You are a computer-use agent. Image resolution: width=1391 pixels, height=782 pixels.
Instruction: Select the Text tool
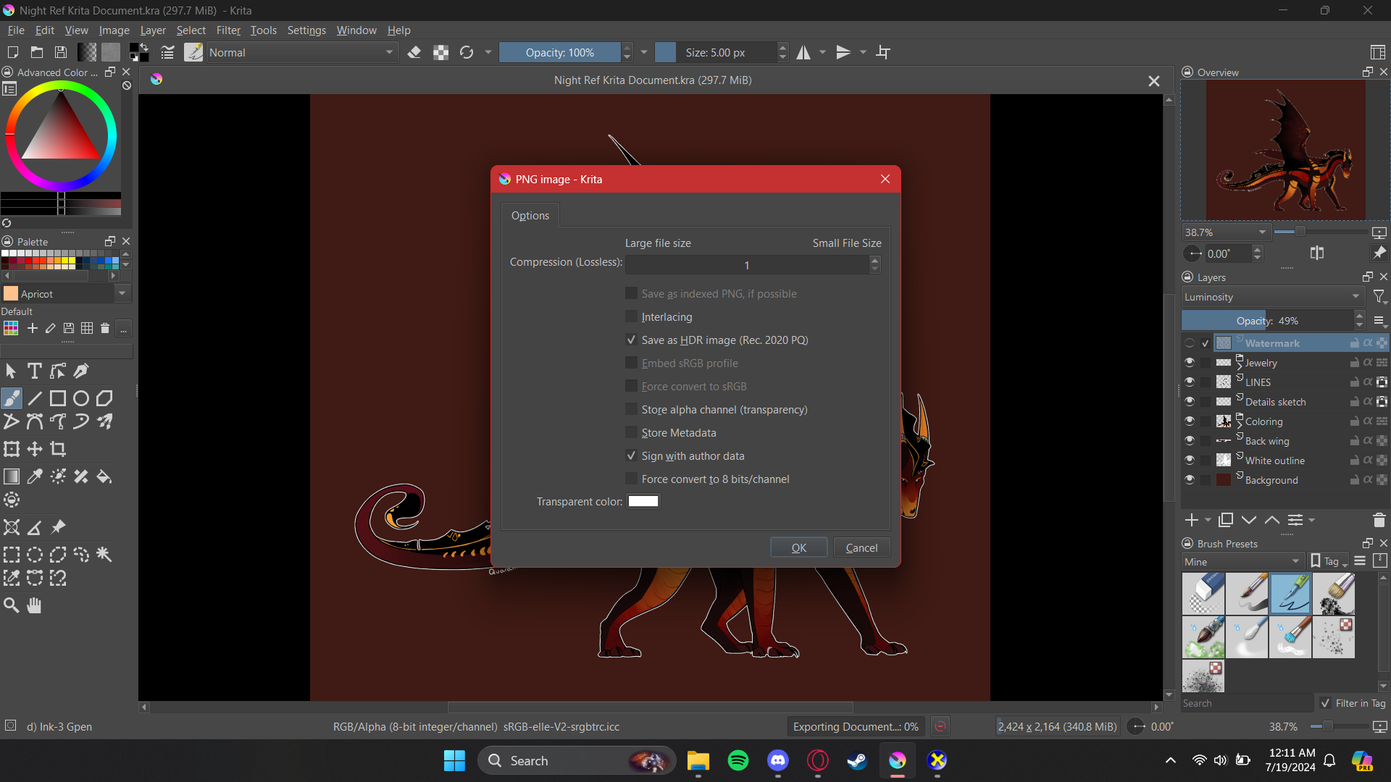pyautogui.click(x=34, y=371)
